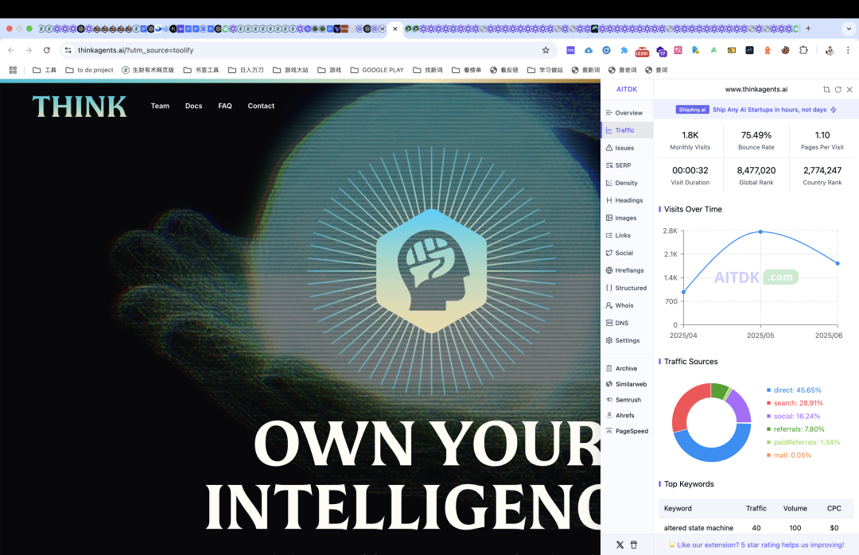Click the direct 45.65% legend entry
Viewport: 859px width, 555px height.
(794, 390)
